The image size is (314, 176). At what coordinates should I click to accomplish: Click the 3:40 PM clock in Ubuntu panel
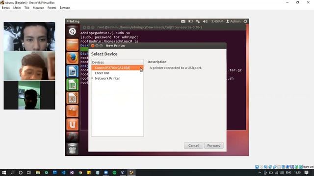(217, 22)
